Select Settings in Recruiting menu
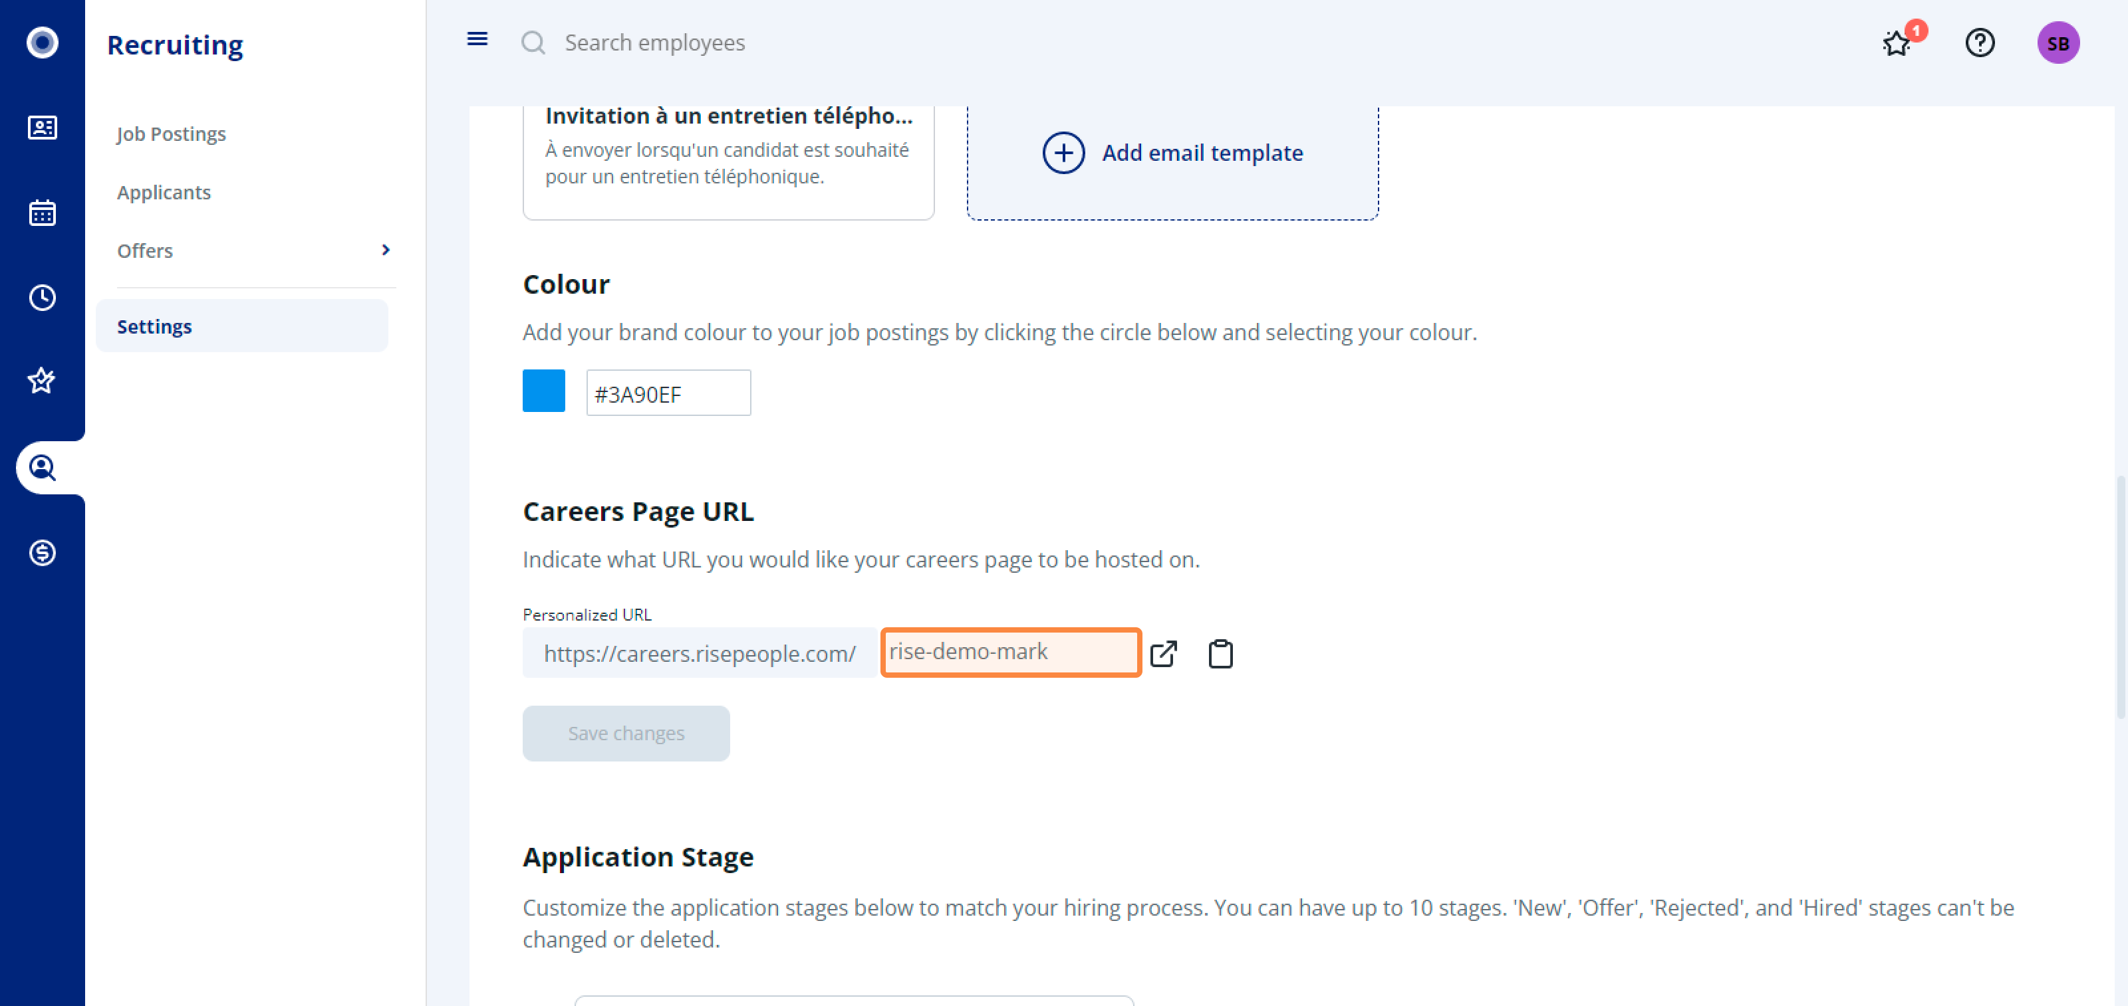This screenshot has width=2128, height=1006. coord(242,326)
